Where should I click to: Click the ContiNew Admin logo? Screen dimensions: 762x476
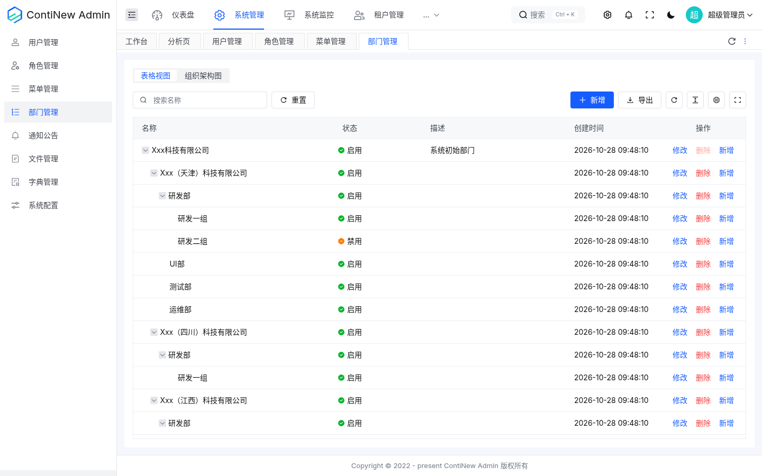tap(59, 15)
